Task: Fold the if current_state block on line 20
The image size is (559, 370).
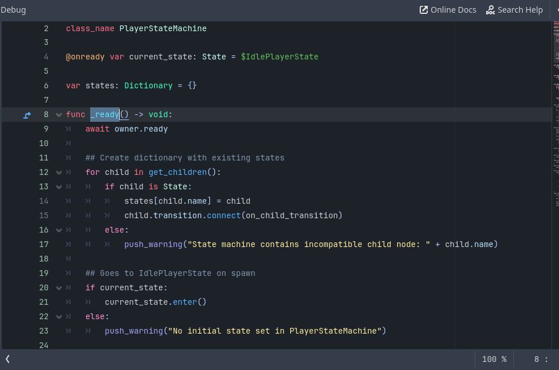Action: (59, 287)
